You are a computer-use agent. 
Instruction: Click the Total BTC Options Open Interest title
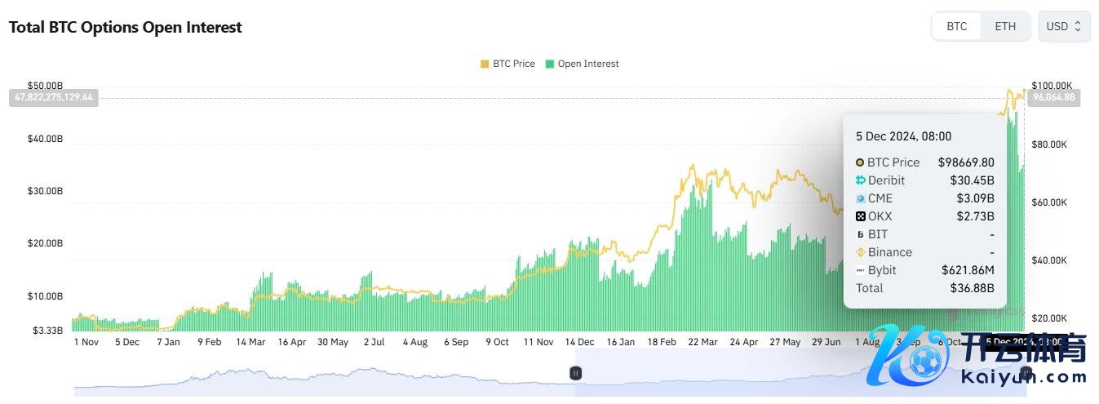click(126, 27)
